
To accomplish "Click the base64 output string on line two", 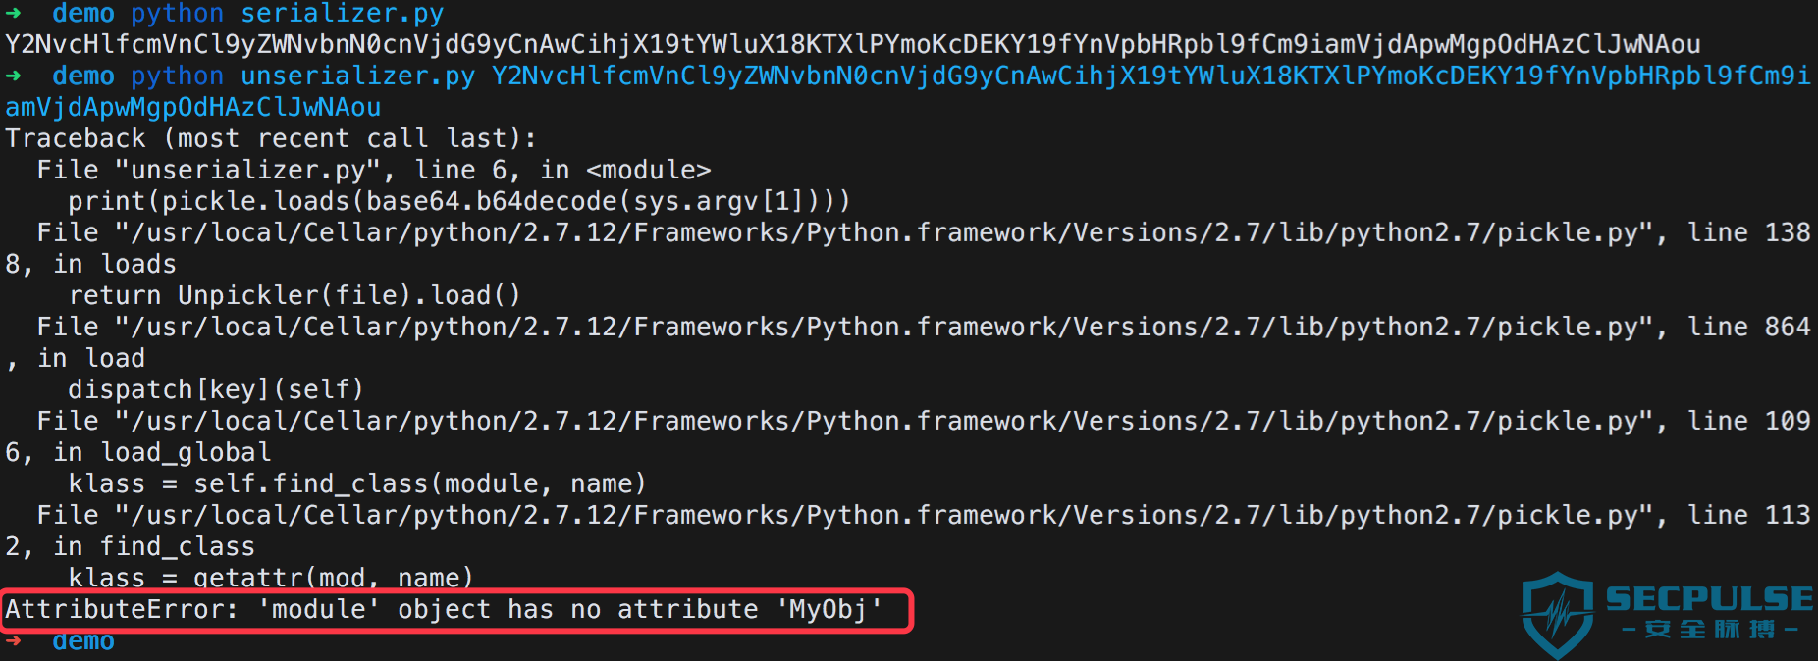I will (x=852, y=45).
